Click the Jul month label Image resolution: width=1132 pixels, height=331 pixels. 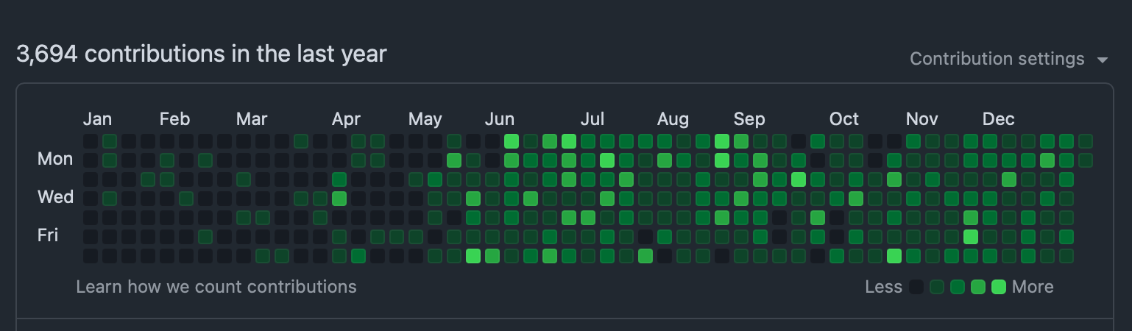pyautogui.click(x=592, y=119)
